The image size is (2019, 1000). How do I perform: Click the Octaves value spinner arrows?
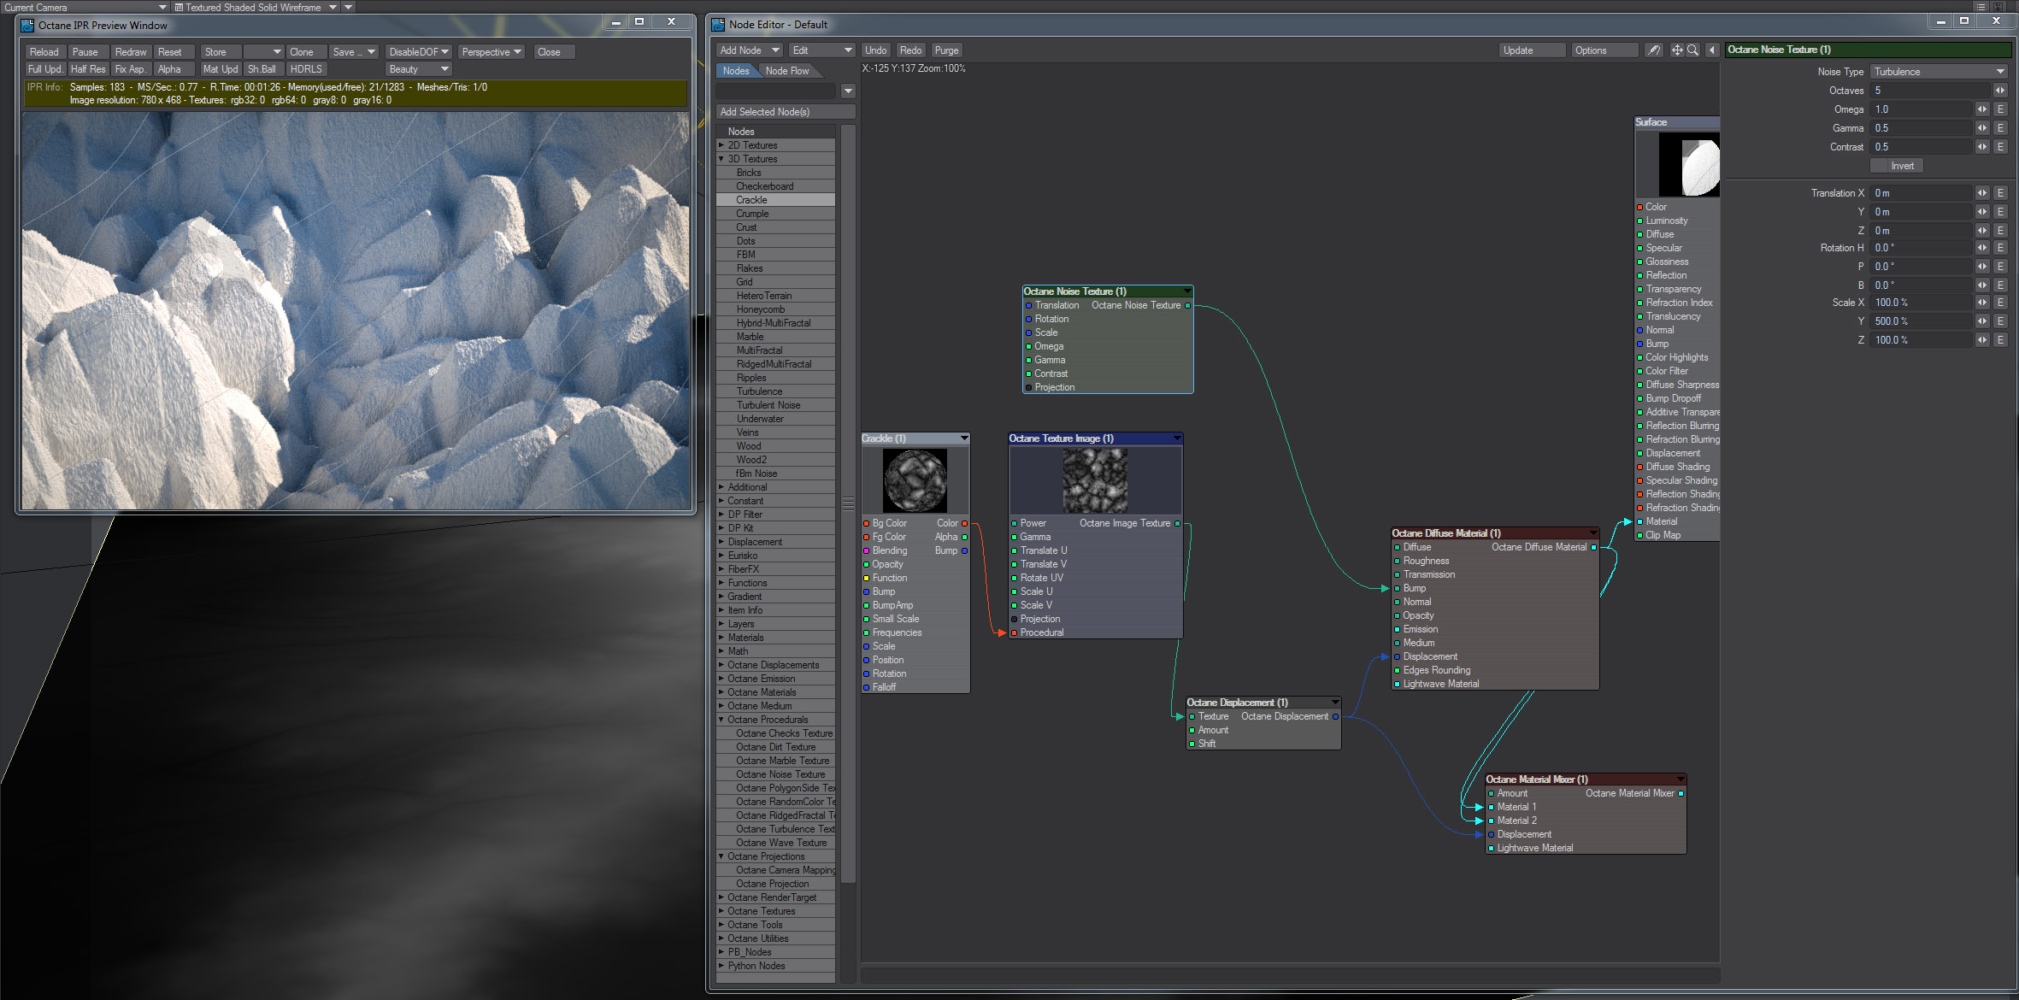coord(2000,91)
